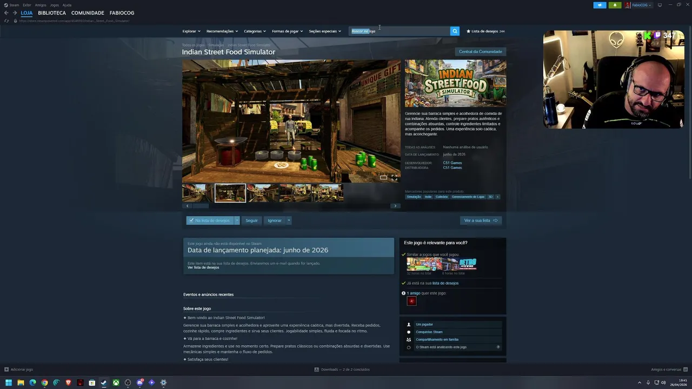
Task: Open the Jogos menu
Action: [54, 5]
